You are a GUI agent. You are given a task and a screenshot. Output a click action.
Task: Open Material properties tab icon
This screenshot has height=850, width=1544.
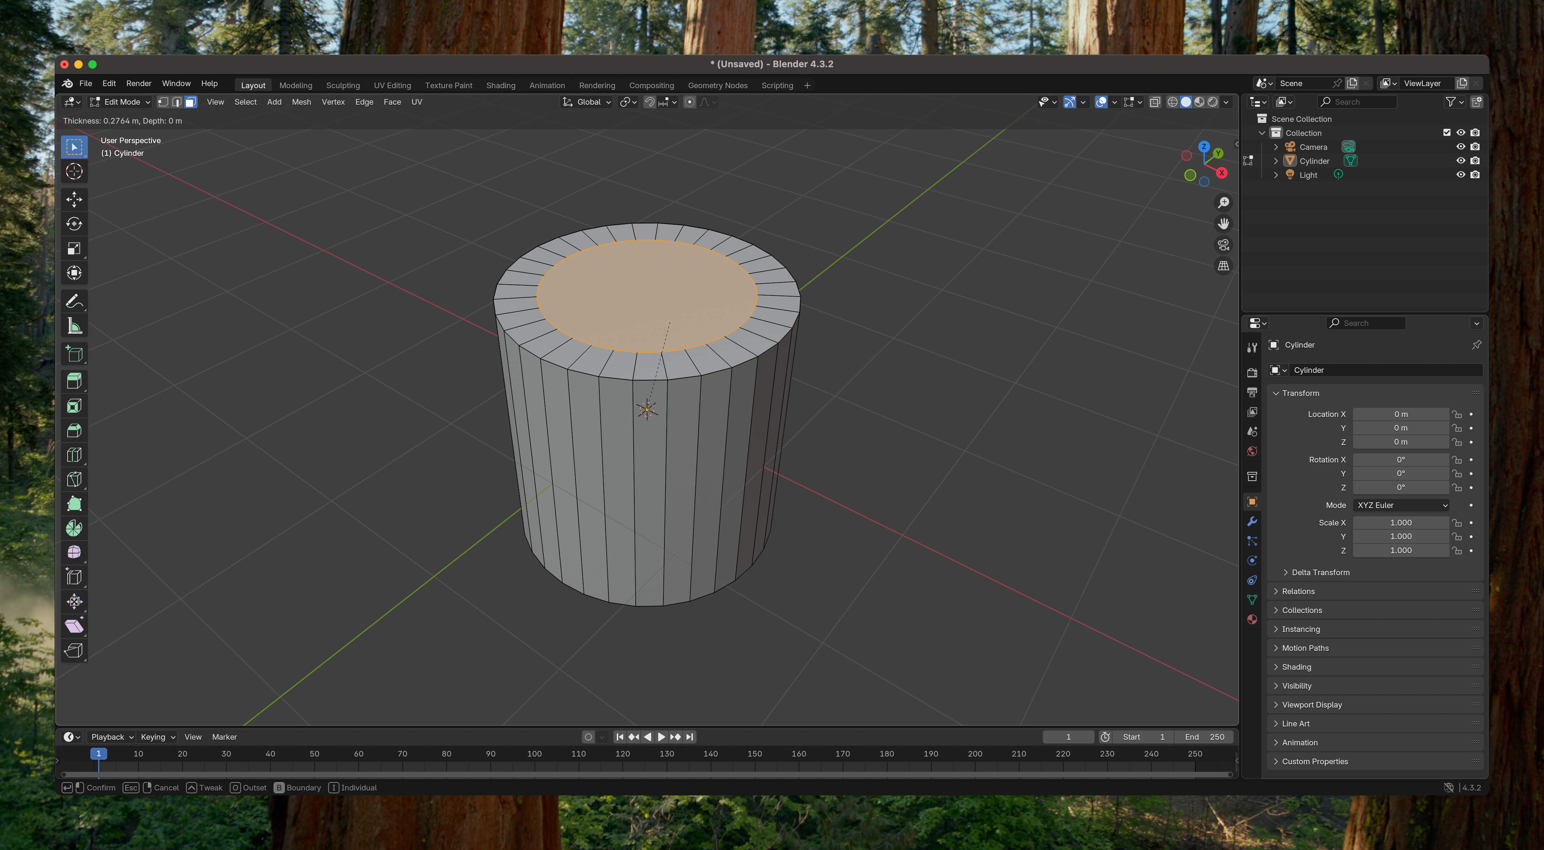pos(1252,619)
